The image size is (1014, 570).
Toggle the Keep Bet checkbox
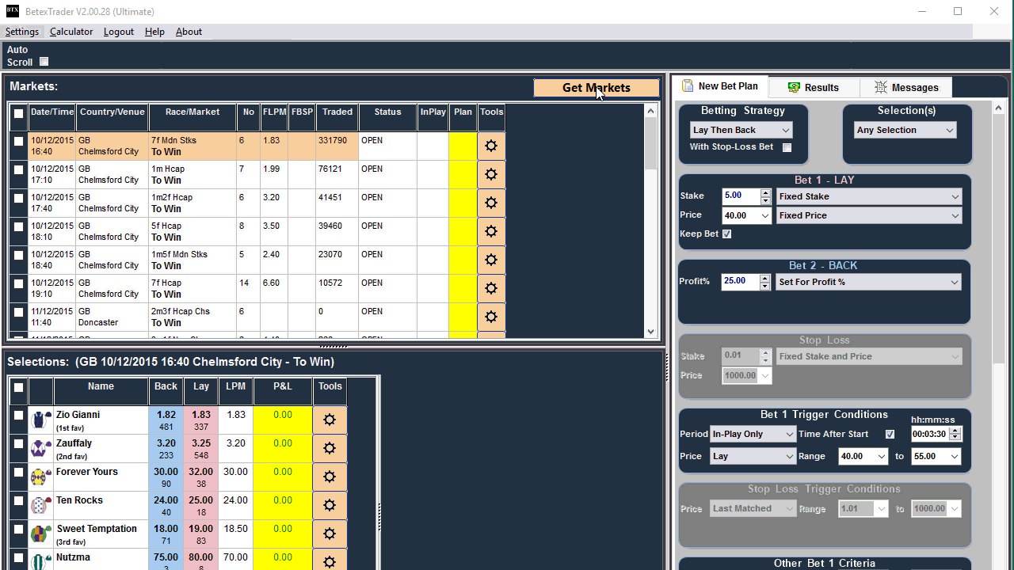[726, 234]
